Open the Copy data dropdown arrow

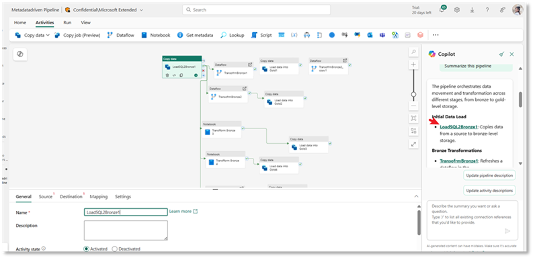[x=48, y=35]
